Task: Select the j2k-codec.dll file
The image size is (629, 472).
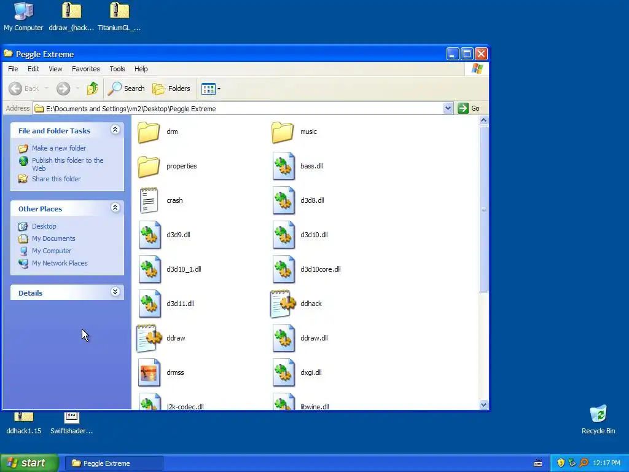Action: [x=171, y=402]
